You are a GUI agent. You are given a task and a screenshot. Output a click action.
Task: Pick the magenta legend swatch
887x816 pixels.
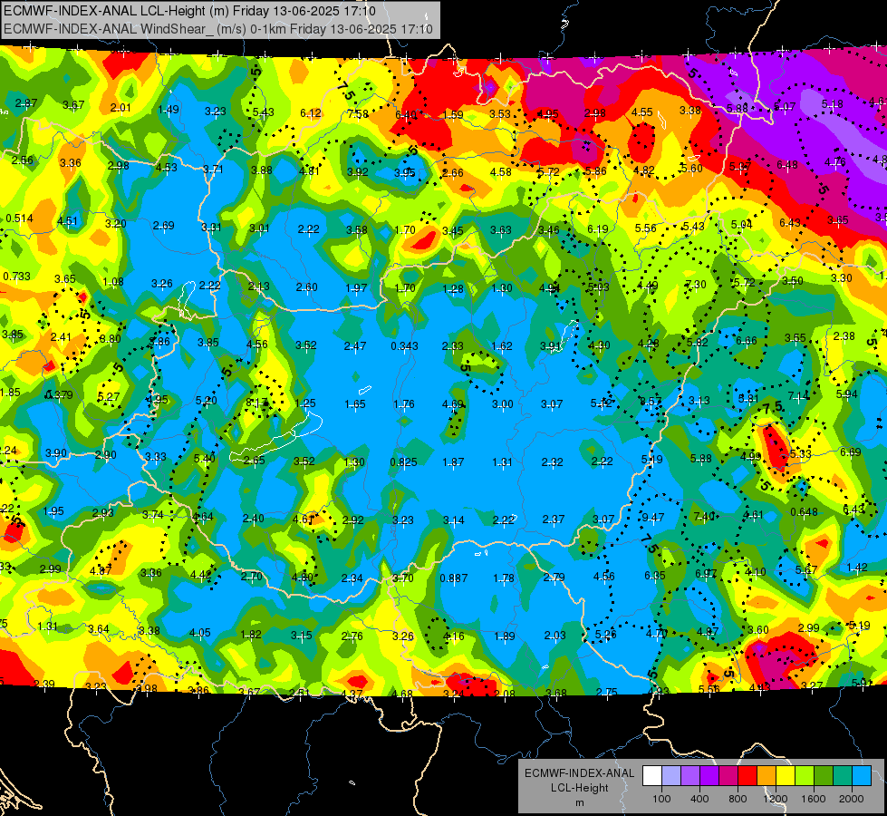point(728,776)
